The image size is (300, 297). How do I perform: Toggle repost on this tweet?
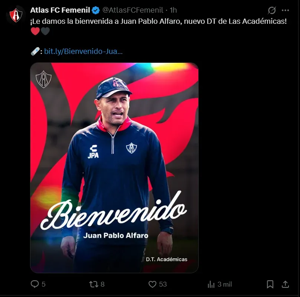tap(93, 284)
